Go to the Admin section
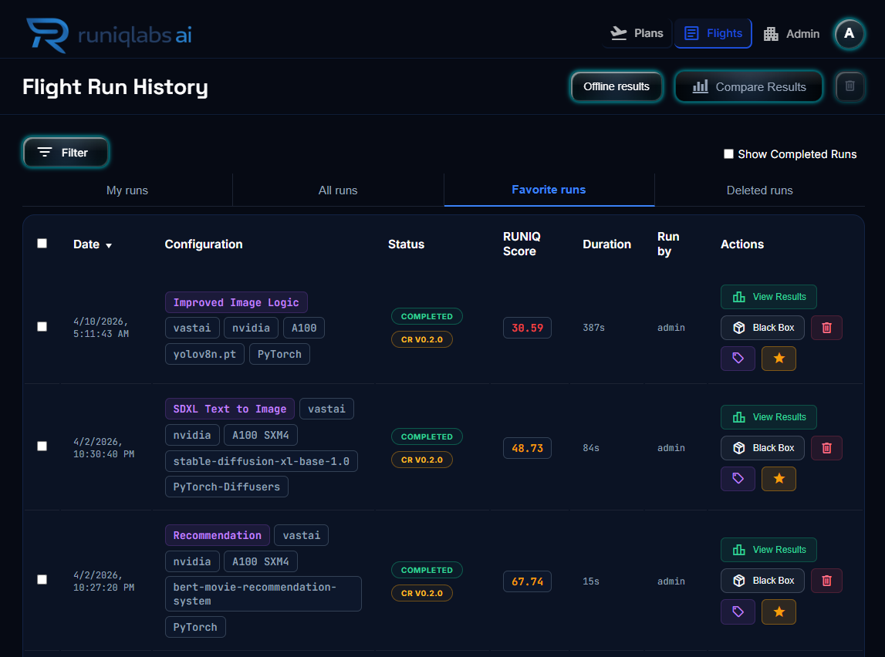 (792, 34)
